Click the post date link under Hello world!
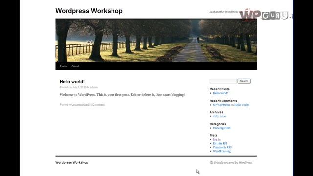Screen dimensions: 313x176 click(79, 87)
